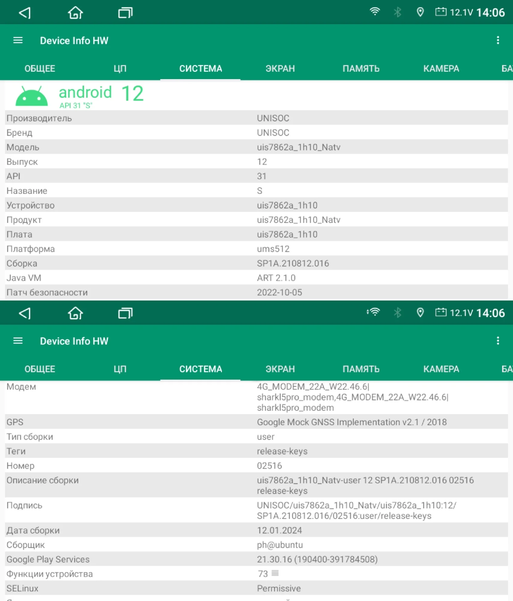
Task: Tap the Bluetooth icon in the upper screenshot
Action: click(398, 12)
